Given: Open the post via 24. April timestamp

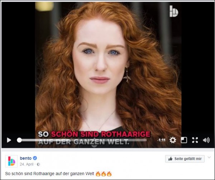Looking at the screenshot, I should [x=27, y=164].
